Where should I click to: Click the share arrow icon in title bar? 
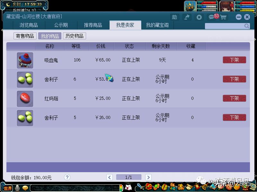point(187,17)
